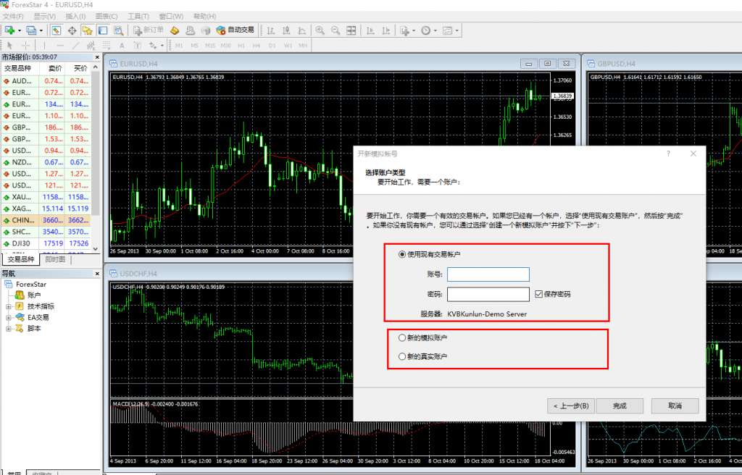Select the 使用现有交易帐户 radio button
The height and width of the screenshot is (475, 742).
[403, 254]
